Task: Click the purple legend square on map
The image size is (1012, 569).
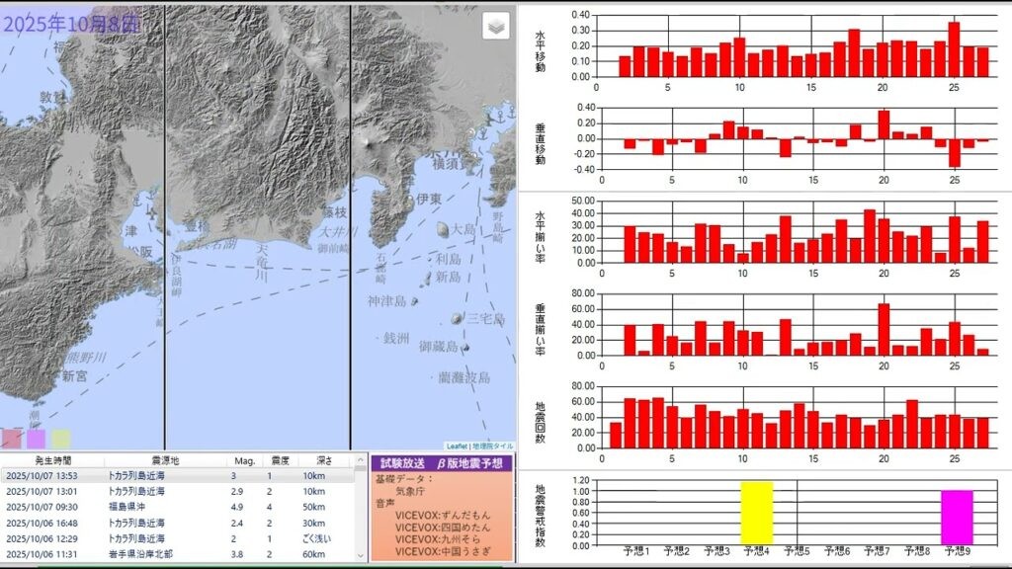Action: (37, 439)
